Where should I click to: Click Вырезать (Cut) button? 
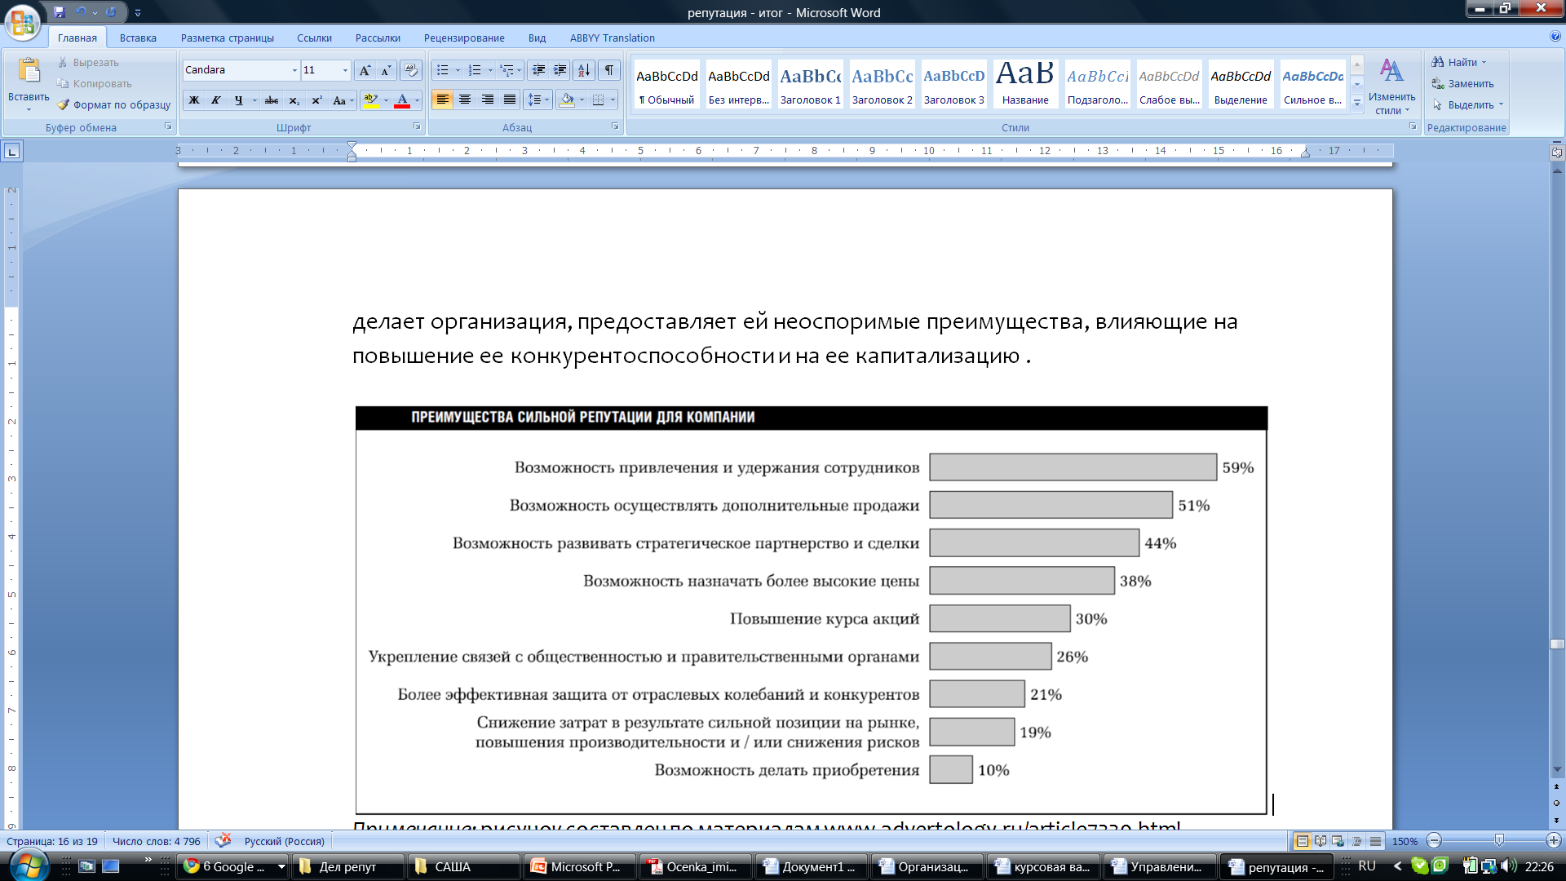[x=88, y=62]
